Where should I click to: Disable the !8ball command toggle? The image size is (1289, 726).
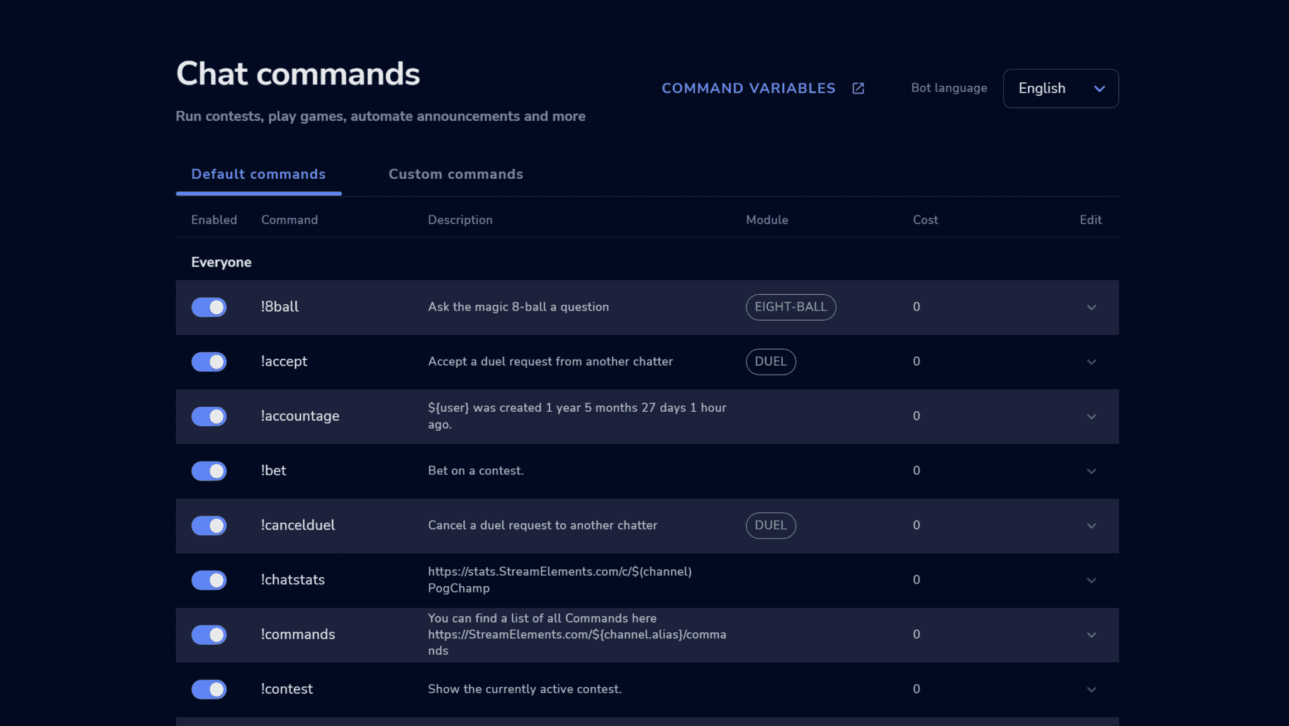click(x=209, y=307)
